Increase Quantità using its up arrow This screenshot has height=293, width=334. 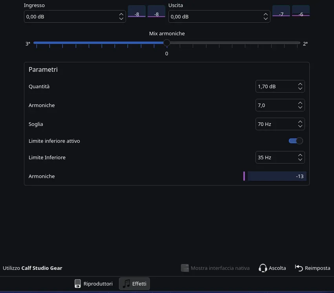point(300,84)
